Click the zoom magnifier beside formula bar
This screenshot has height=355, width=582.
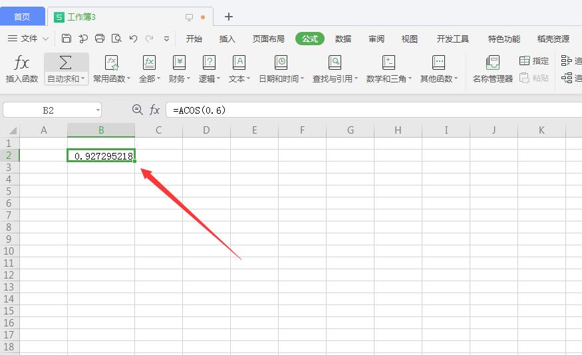[137, 110]
